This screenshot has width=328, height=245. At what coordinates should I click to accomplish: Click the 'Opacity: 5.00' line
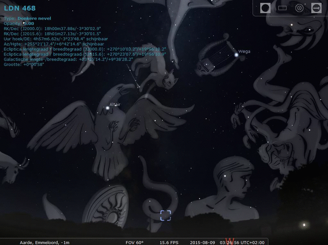pos(19,23)
